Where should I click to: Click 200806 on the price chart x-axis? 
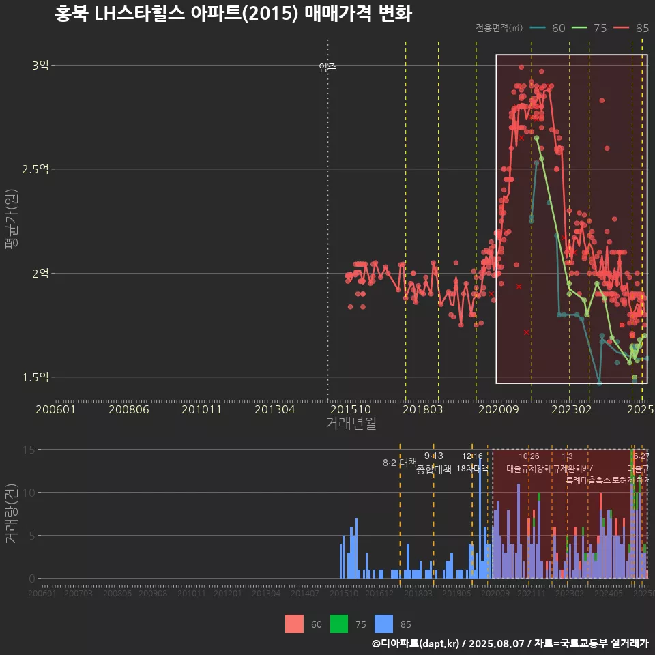(129, 409)
